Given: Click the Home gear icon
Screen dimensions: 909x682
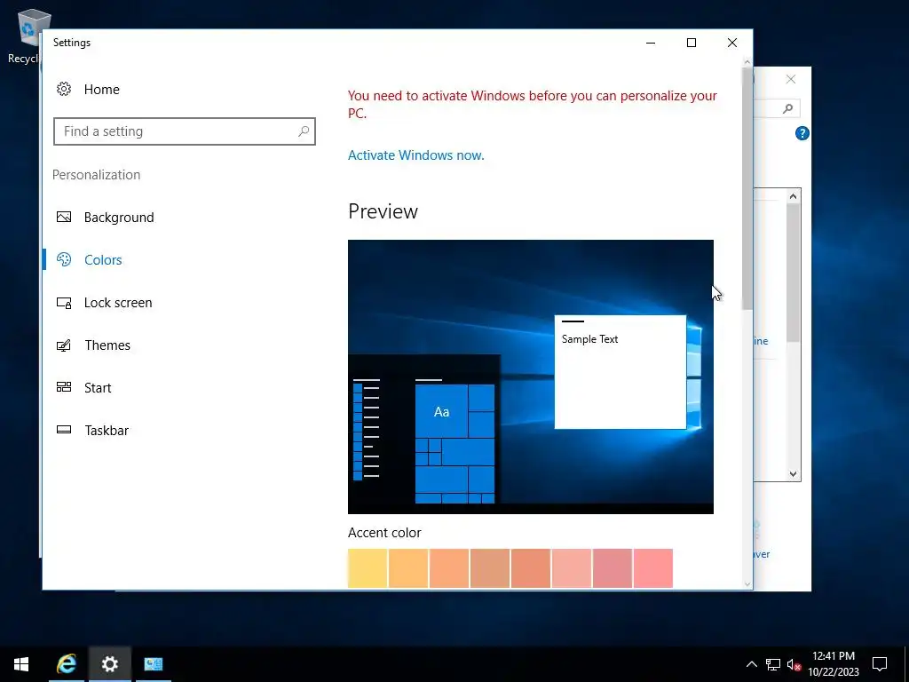Looking at the screenshot, I should tap(64, 89).
